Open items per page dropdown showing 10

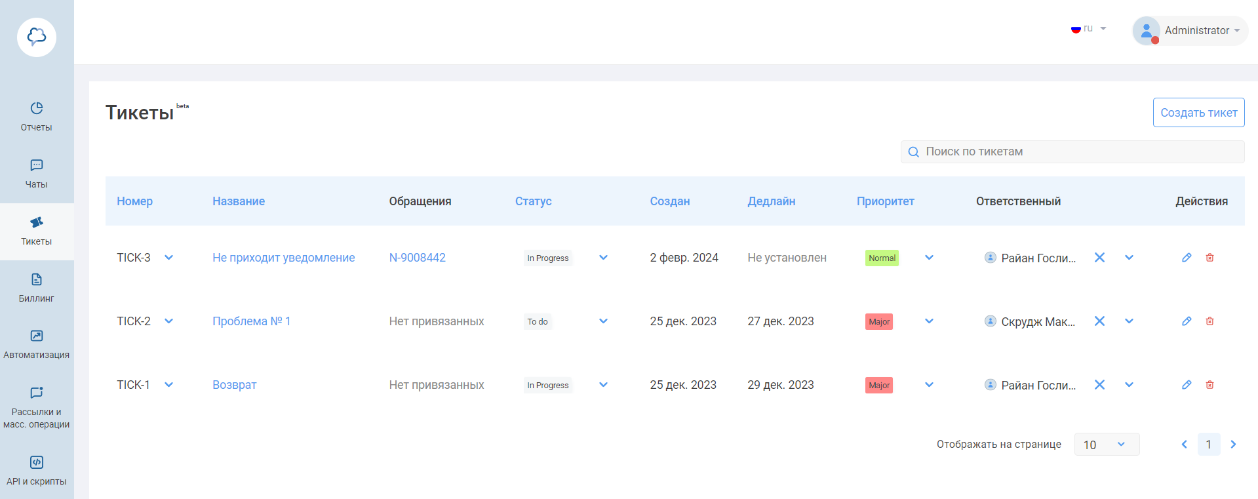1107,445
